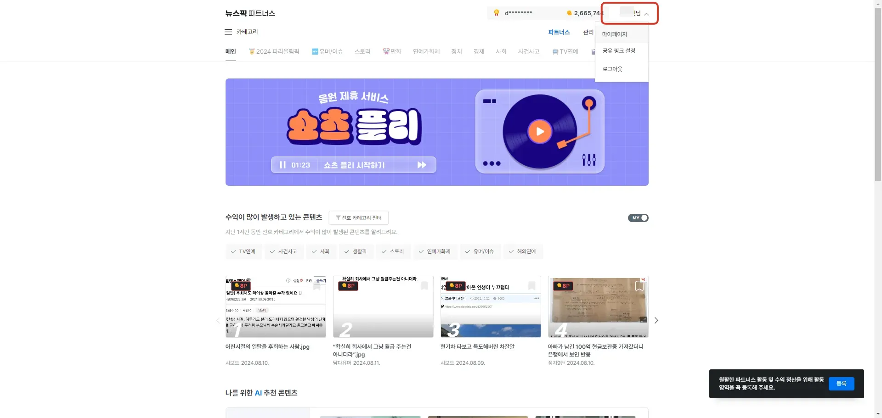Image resolution: width=882 pixels, height=418 pixels.
Task: Click the blue 등록 button
Action: pyautogui.click(x=841, y=384)
